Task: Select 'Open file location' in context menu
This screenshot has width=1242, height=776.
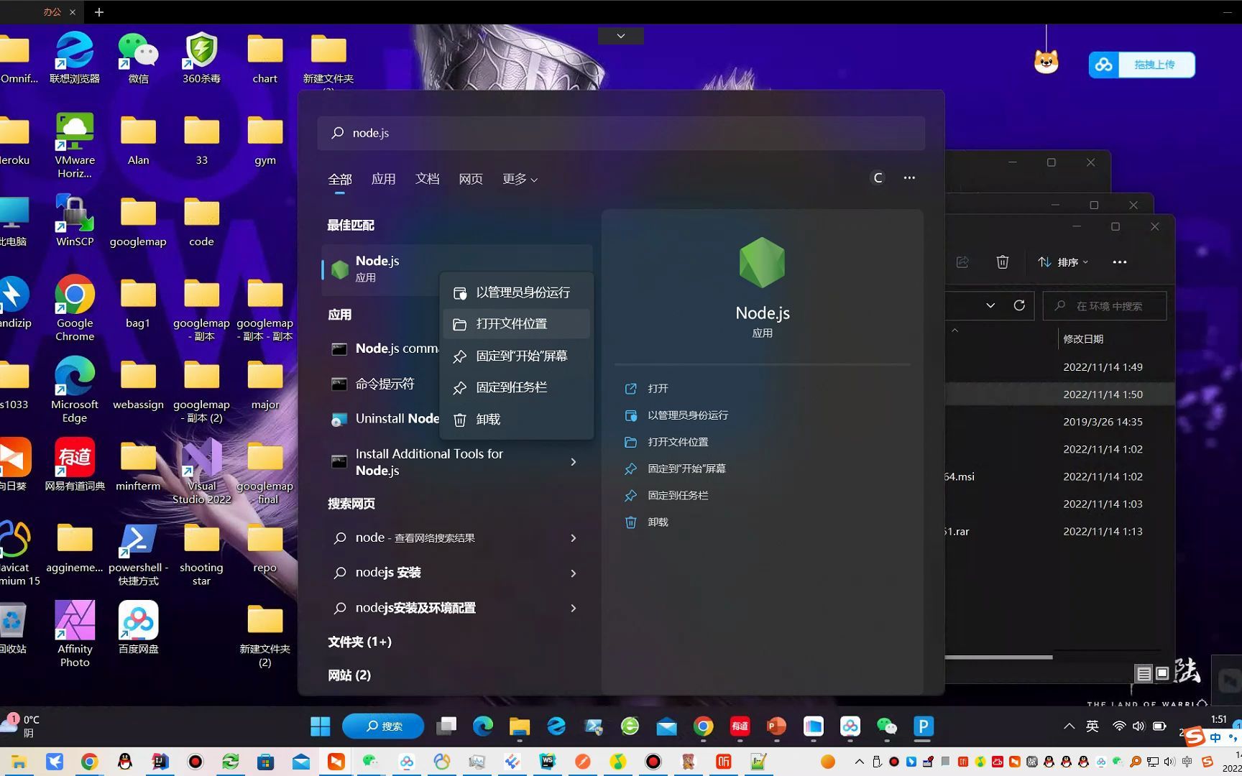Action: [x=516, y=324]
